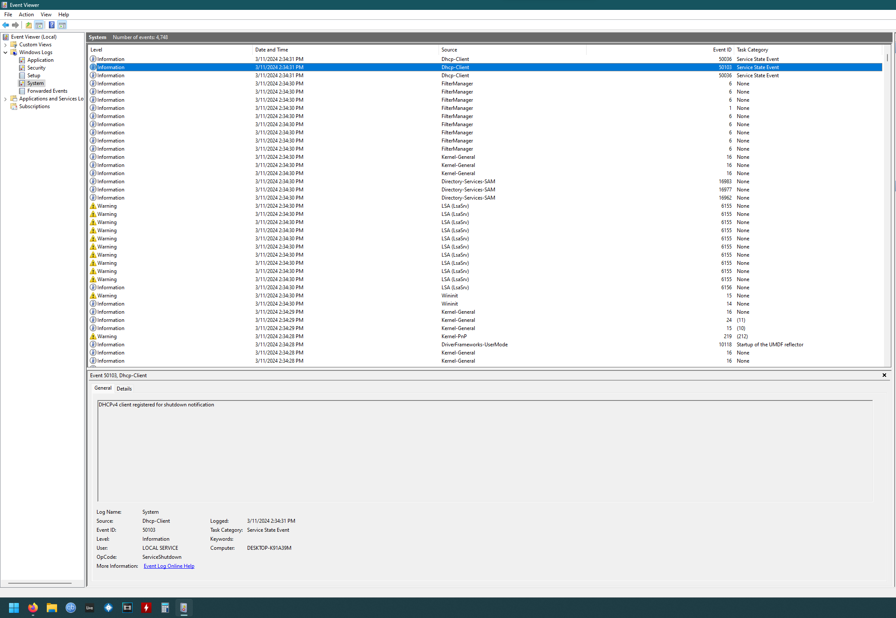Select the Security log in tree
This screenshot has height=618, width=896.
[36, 68]
